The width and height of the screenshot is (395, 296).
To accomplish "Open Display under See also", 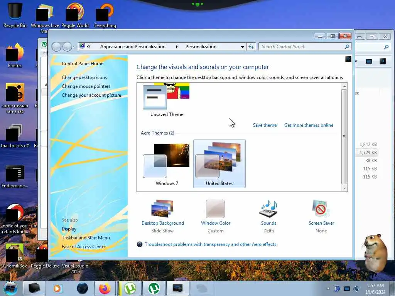I will coord(69,229).
